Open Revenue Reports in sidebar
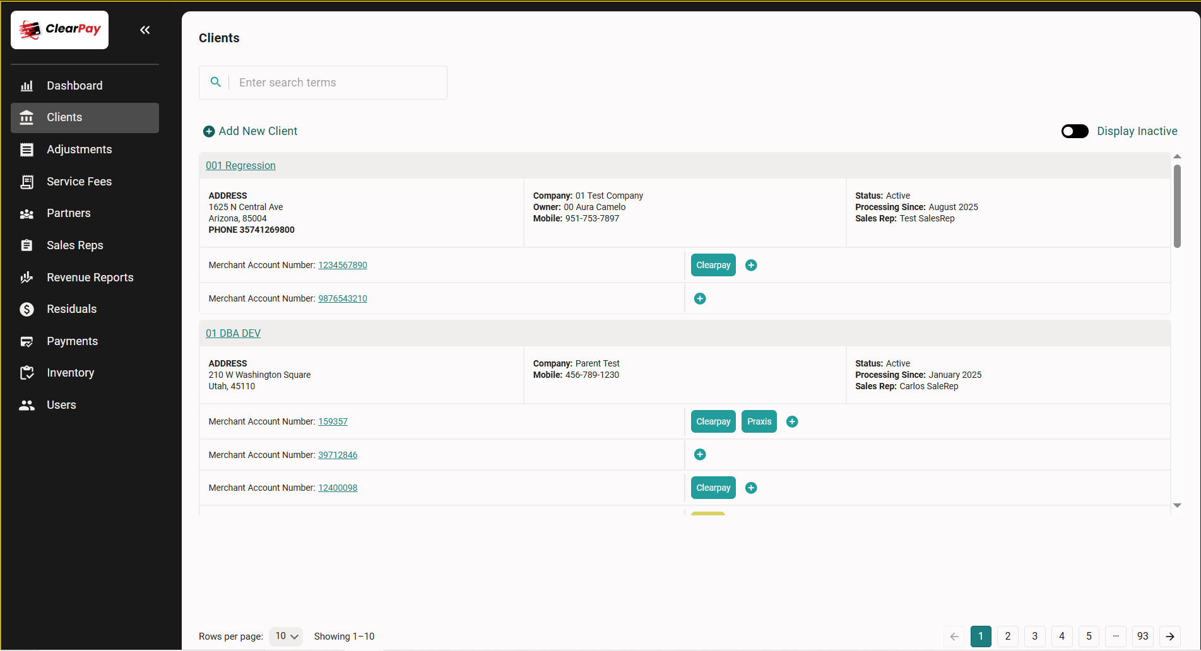 (x=90, y=277)
